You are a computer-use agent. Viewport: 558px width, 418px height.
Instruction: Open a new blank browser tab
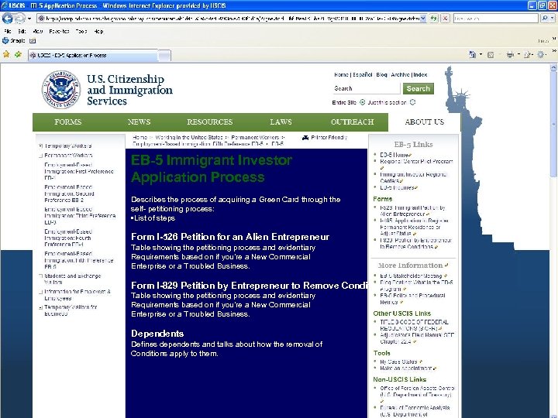click(164, 56)
